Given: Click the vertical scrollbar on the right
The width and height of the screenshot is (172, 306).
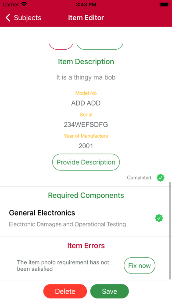Looking at the screenshot, I should (170, 231).
